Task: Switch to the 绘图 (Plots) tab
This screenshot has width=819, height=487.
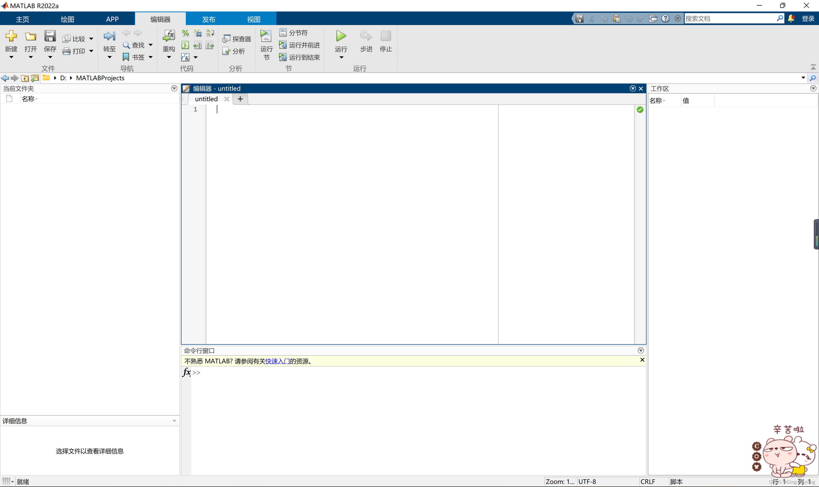Action: click(67, 19)
